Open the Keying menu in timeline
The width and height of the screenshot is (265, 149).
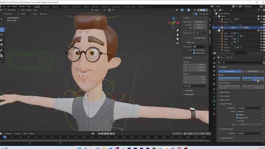17,134
